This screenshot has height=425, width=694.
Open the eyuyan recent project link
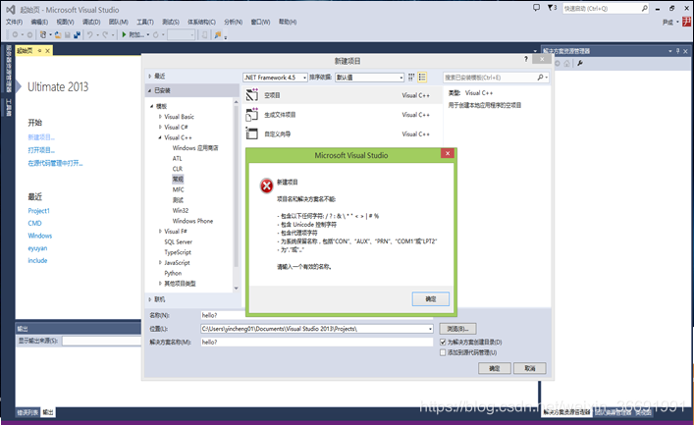point(37,248)
